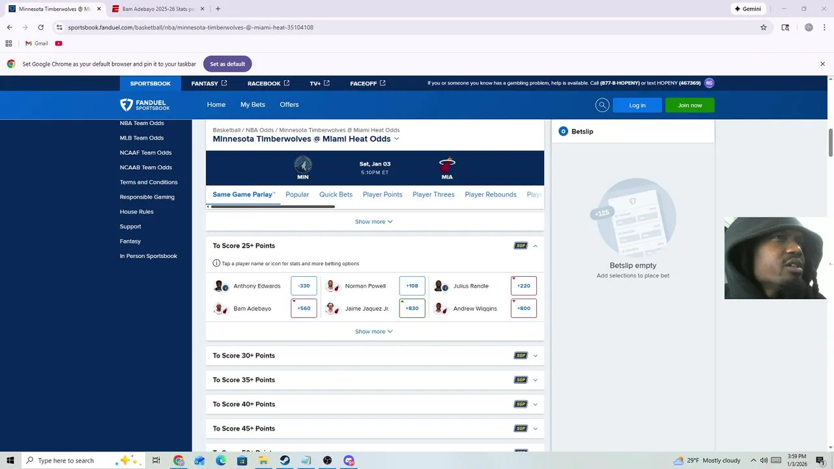Open Timberwolves @ Heat Odds title dropdown
Viewport: 834px width, 469px height.
[x=396, y=139]
